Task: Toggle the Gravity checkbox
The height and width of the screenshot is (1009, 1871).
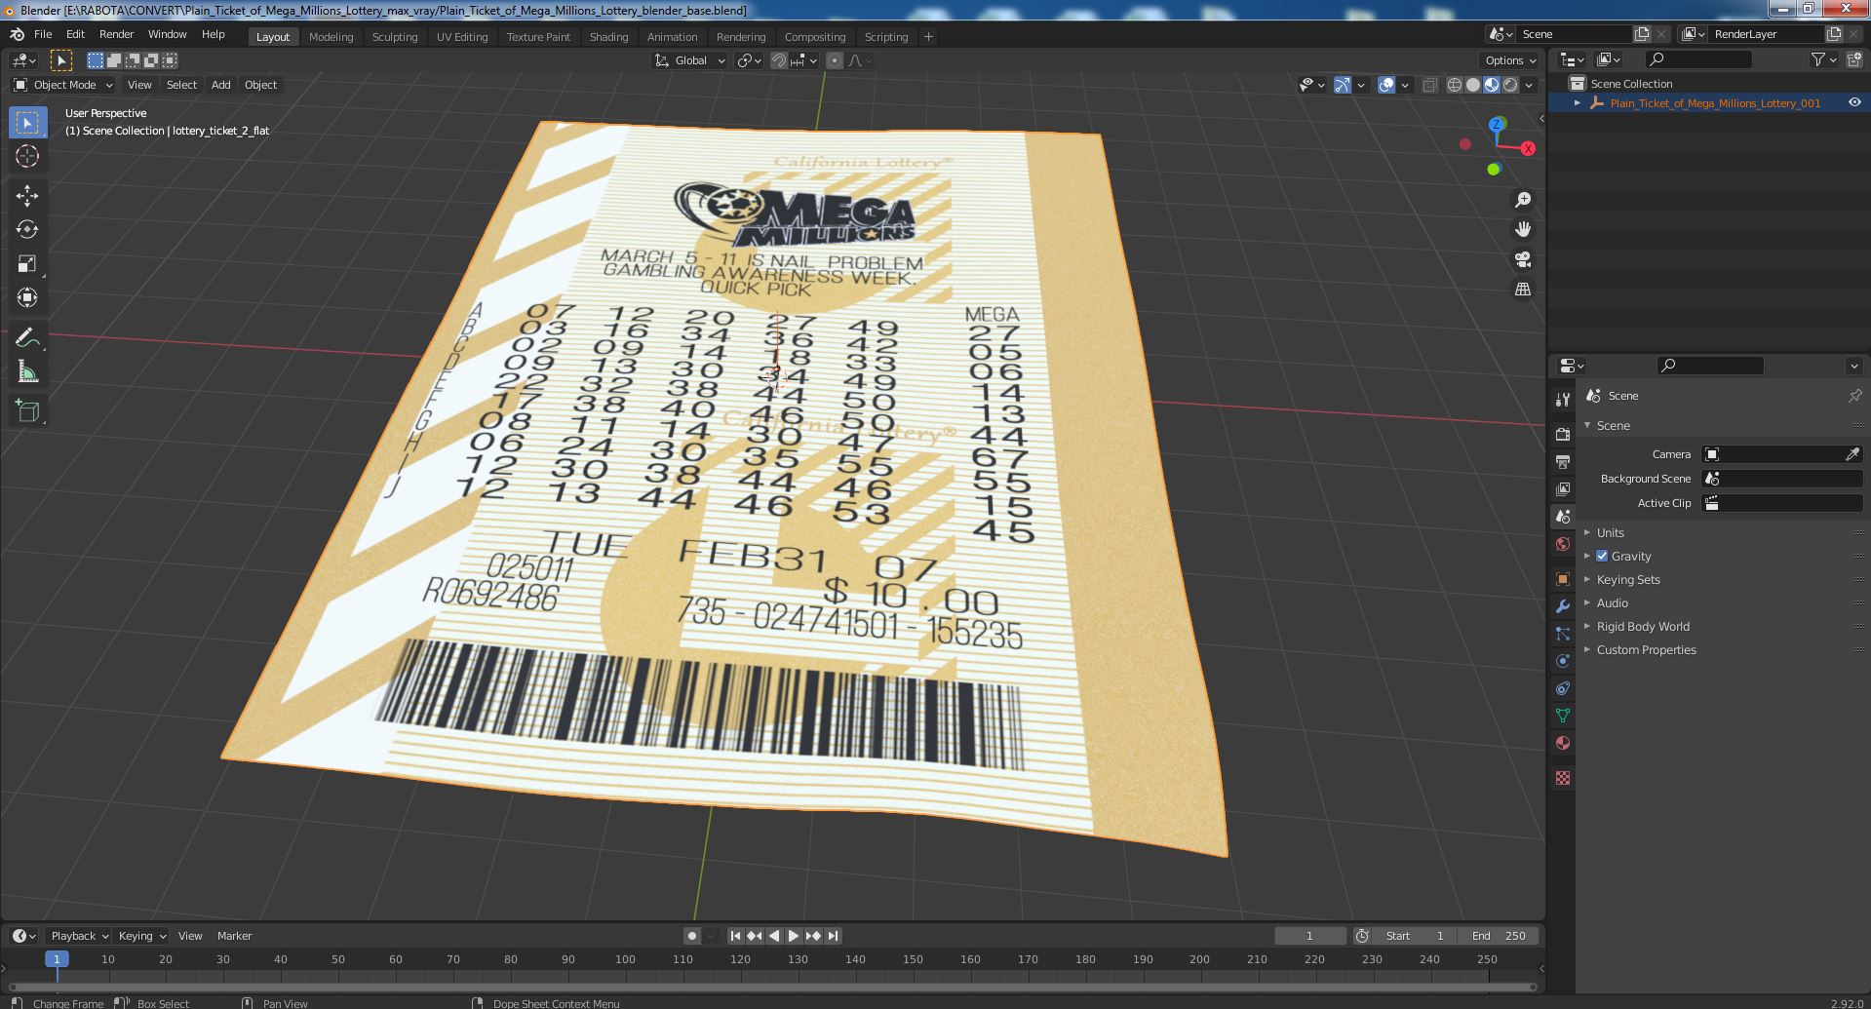Action: [1602, 556]
